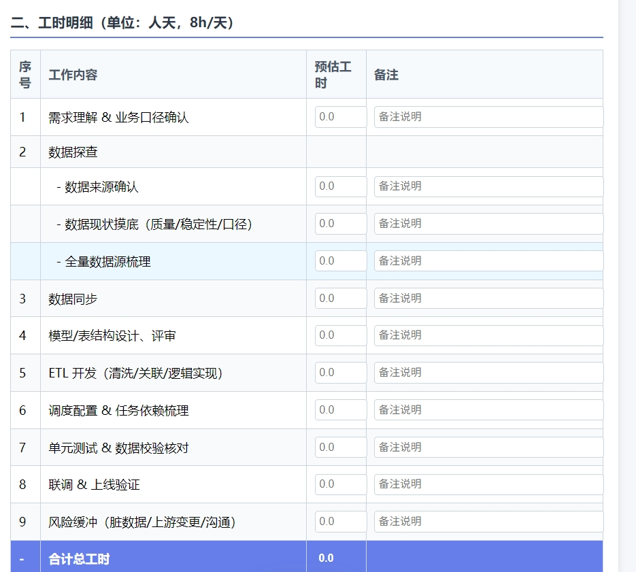Viewport: 636px width, 572px height.
Task: Click the 数据同步 row label
Action: tap(73, 299)
